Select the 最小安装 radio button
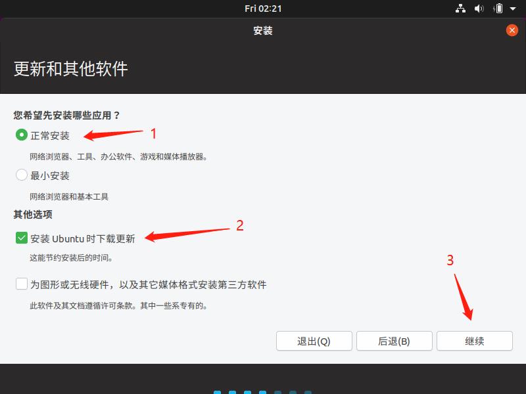The image size is (526, 394). [x=22, y=175]
